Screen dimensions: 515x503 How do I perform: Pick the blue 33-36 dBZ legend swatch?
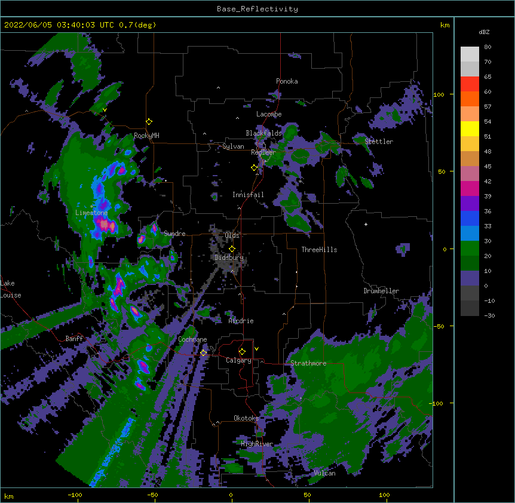[x=470, y=218]
